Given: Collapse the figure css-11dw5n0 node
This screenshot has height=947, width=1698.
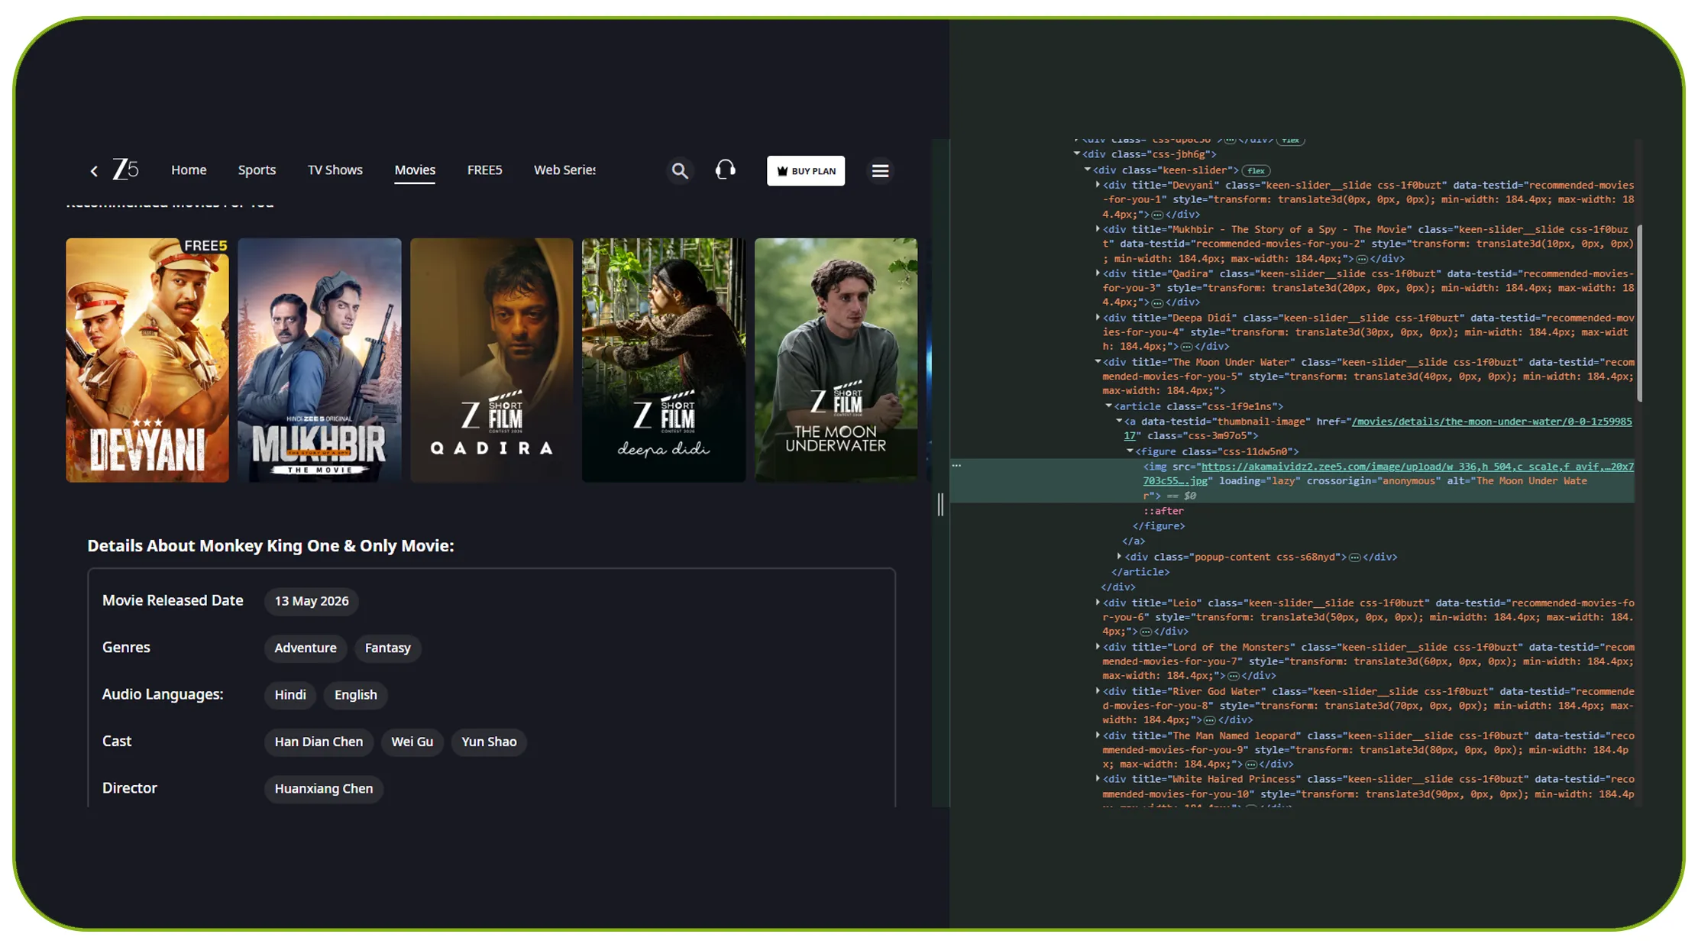Looking at the screenshot, I should [1130, 451].
